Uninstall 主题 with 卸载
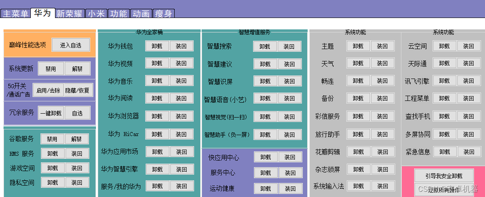The height and width of the screenshot is (197, 485). (358, 46)
